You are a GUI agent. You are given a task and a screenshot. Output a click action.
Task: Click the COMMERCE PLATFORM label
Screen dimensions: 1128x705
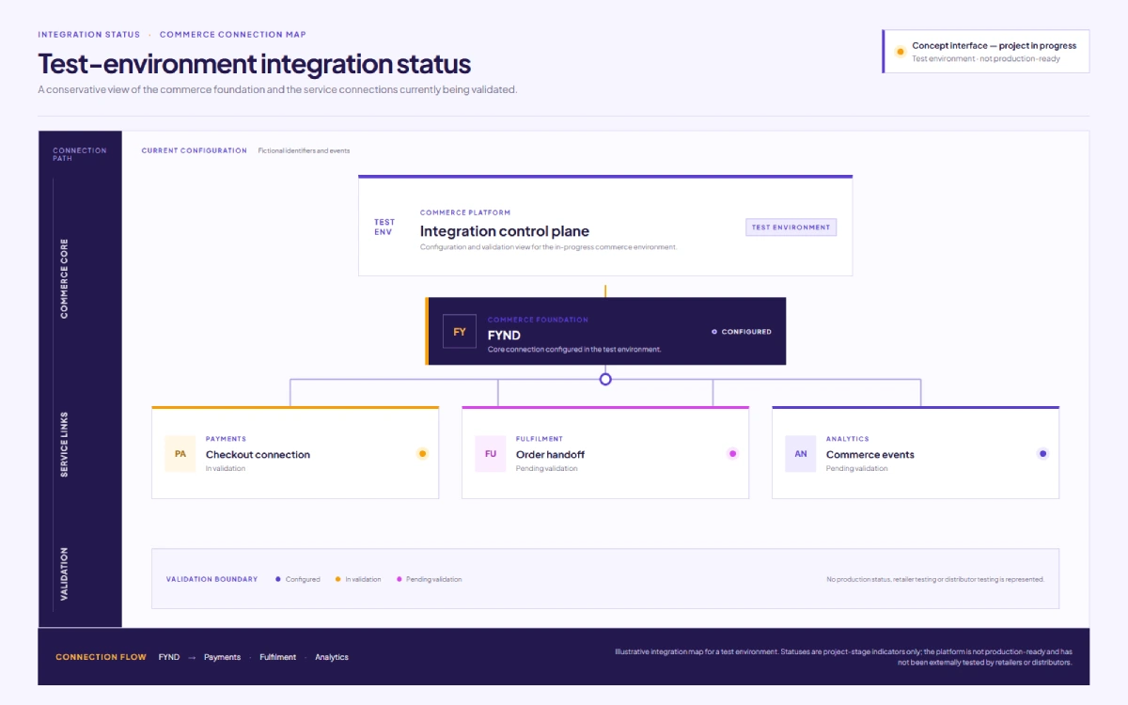[465, 212]
